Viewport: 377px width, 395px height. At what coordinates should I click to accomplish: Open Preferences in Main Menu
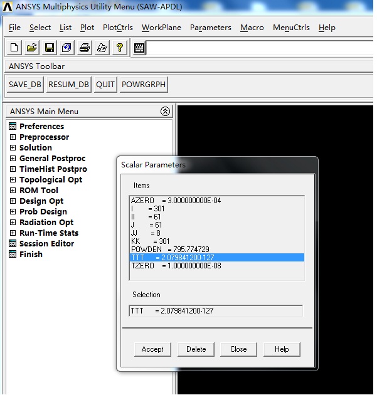point(42,126)
